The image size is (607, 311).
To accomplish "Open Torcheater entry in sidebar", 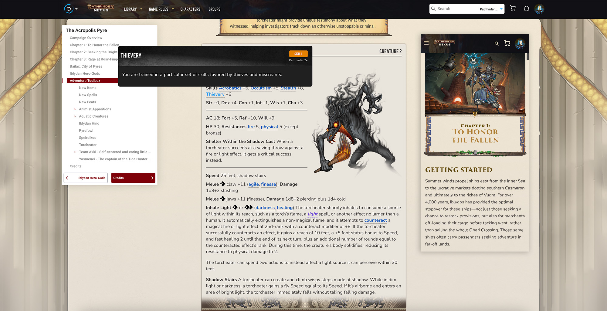I will 88,145.
